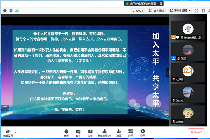Image resolution: width=210 pixels, height=139 pixels.
Task: Open the meeting info icon
Action: [5, 11]
